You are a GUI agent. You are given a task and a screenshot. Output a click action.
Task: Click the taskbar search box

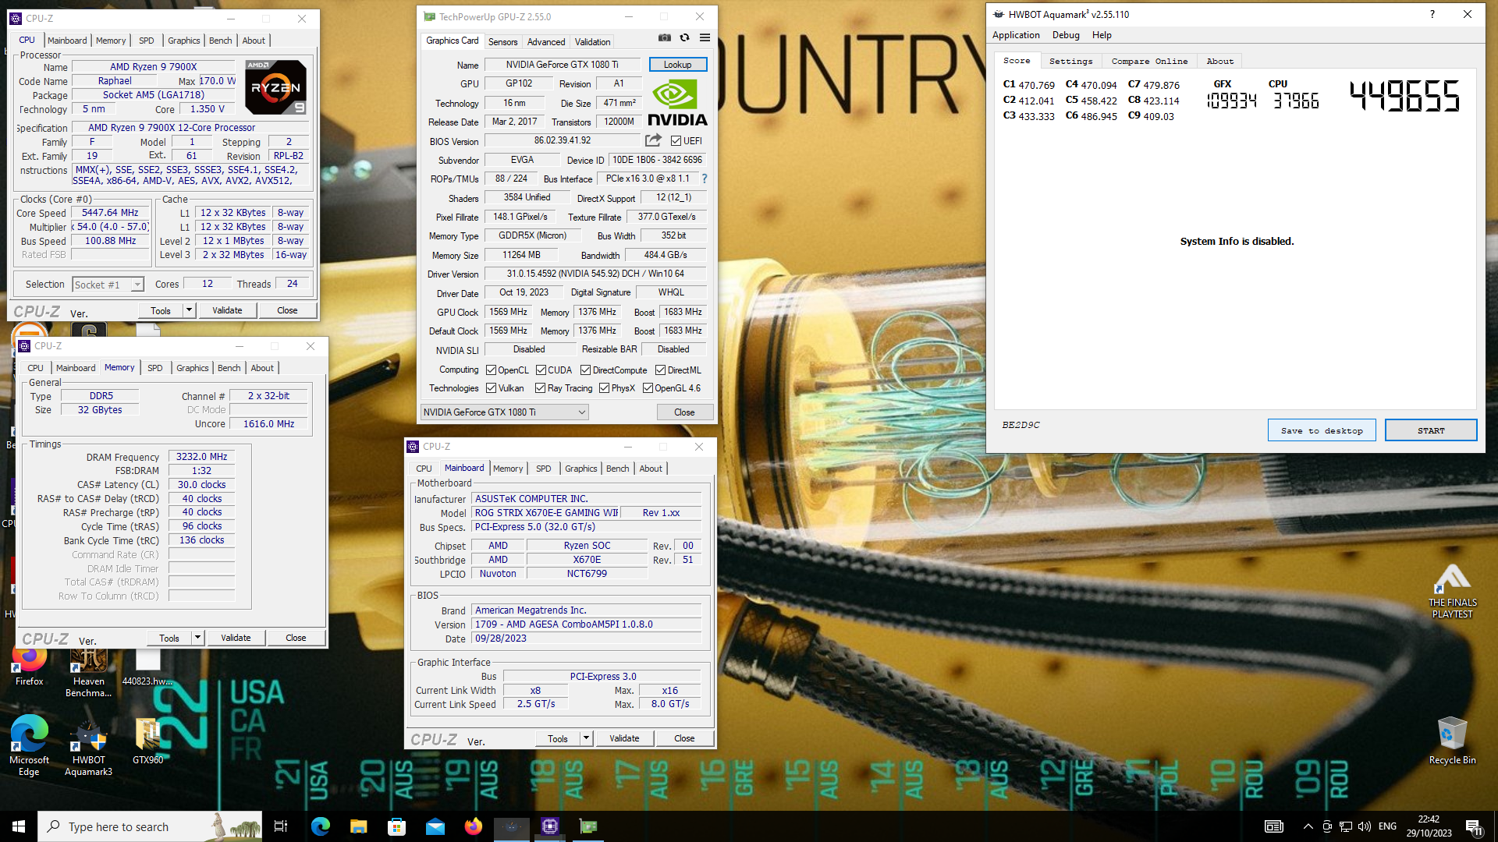click(x=150, y=826)
